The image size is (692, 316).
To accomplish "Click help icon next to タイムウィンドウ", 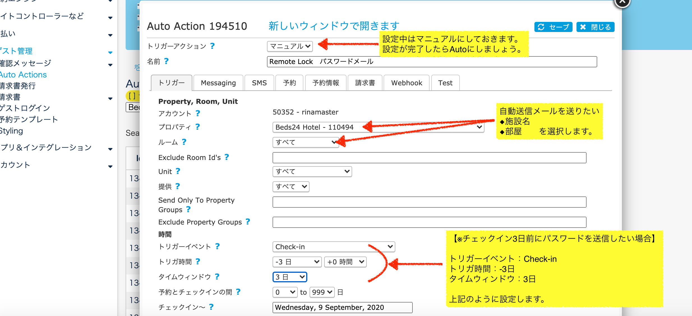I will click(217, 277).
